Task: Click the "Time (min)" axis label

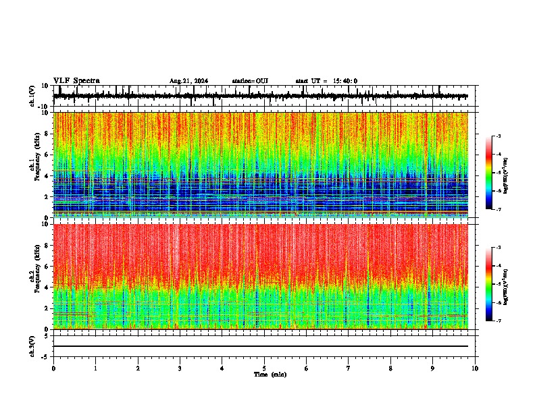Action: tap(270, 375)
